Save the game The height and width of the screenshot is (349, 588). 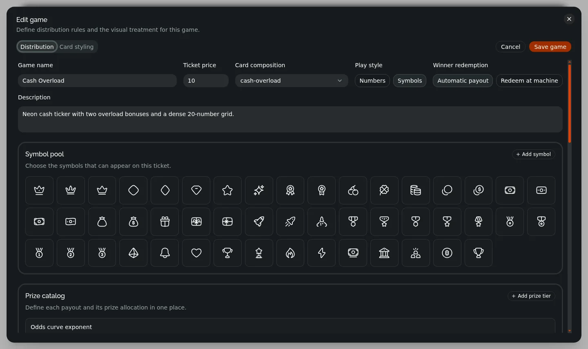(550, 47)
